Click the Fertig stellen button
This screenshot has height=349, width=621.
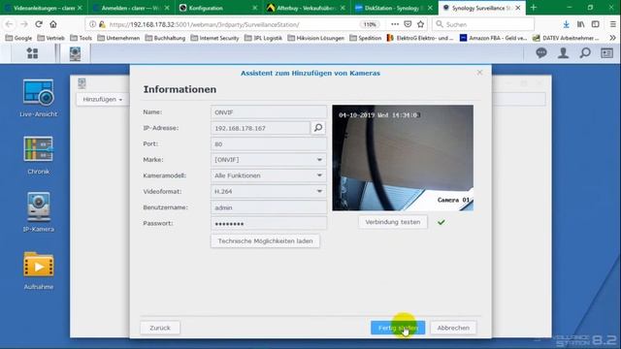(x=398, y=328)
